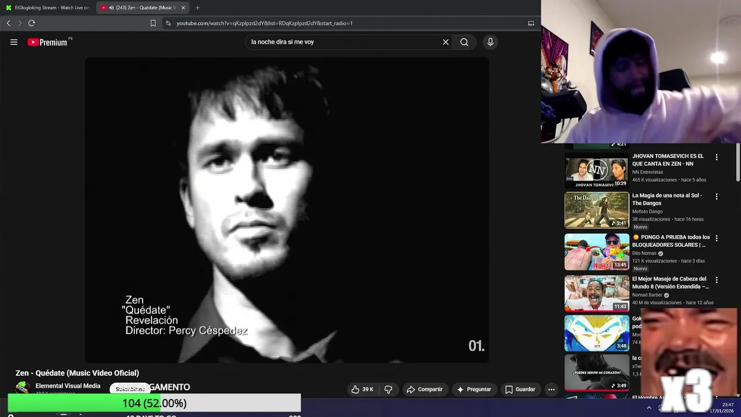Reload the page with the refresh icon
741x417 pixels.
point(31,23)
